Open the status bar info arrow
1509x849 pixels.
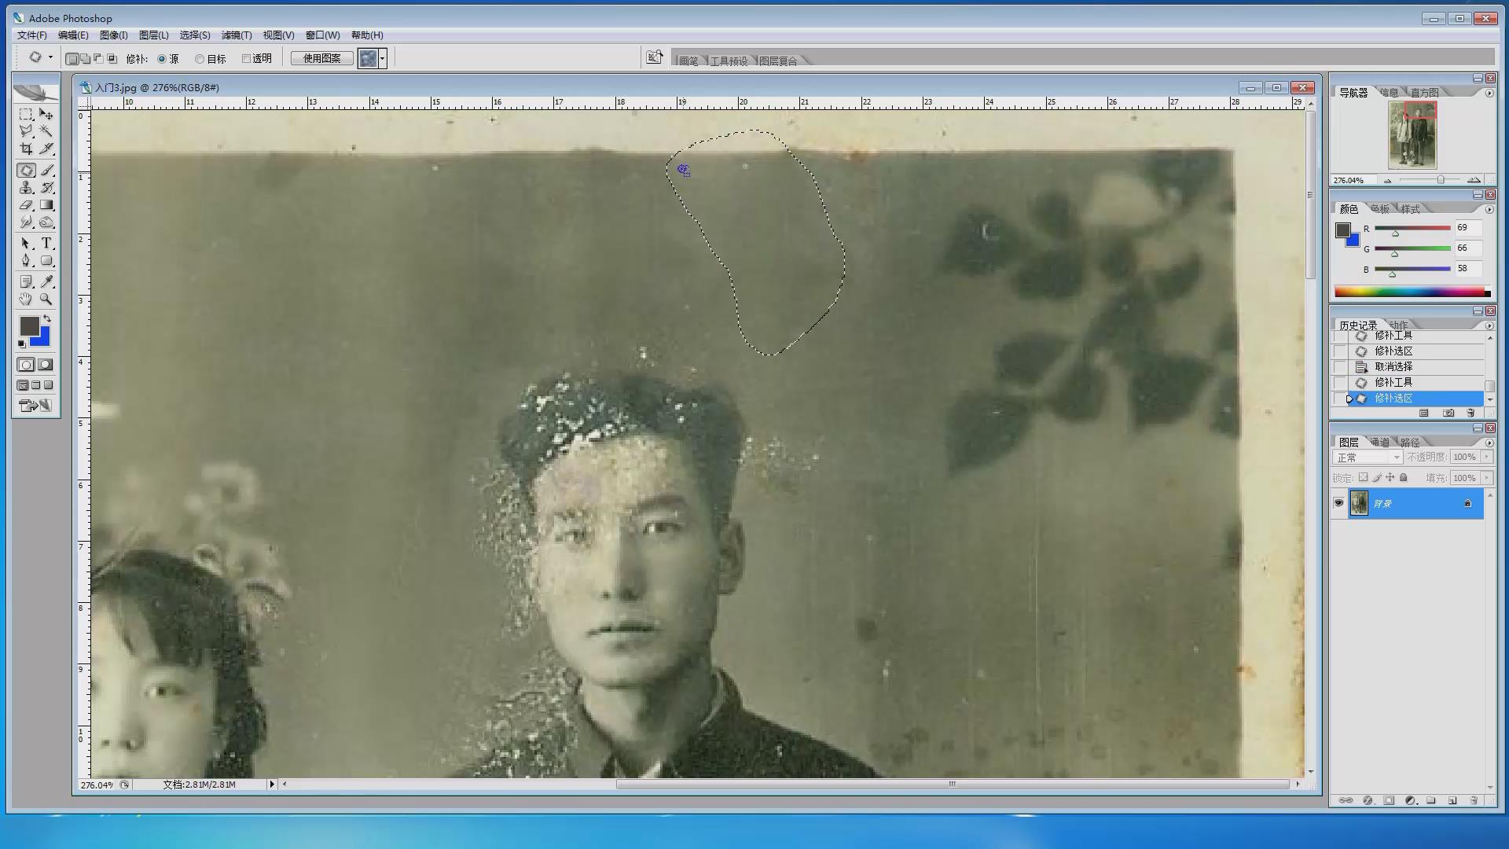[x=272, y=784]
